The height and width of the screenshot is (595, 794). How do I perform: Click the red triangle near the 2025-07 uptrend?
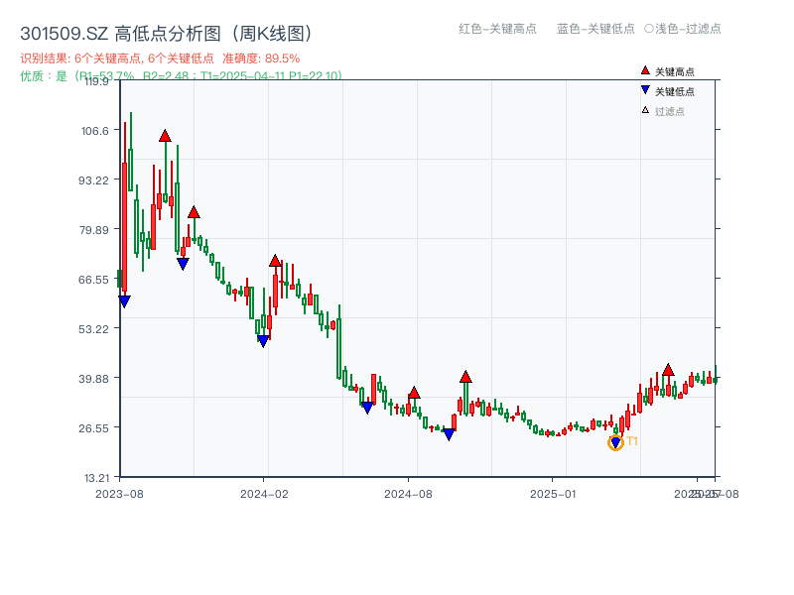(668, 370)
